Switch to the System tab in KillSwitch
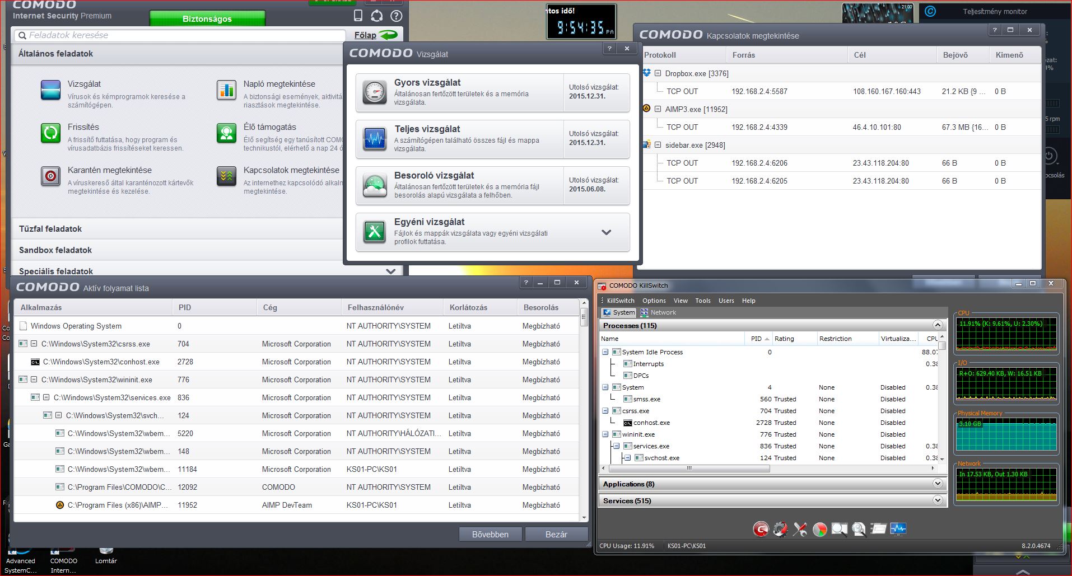The width and height of the screenshot is (1072, 576). tap(618, 312)
